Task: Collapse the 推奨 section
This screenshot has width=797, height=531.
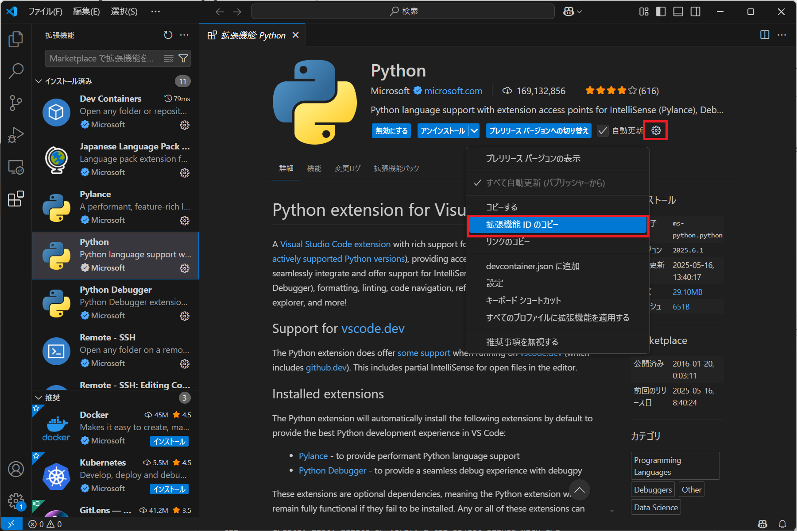Action: click(39, 397)
